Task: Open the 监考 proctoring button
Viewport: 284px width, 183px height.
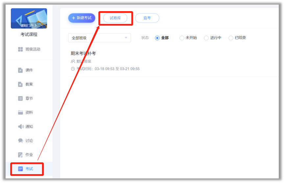Action: (x=147, y=18)
